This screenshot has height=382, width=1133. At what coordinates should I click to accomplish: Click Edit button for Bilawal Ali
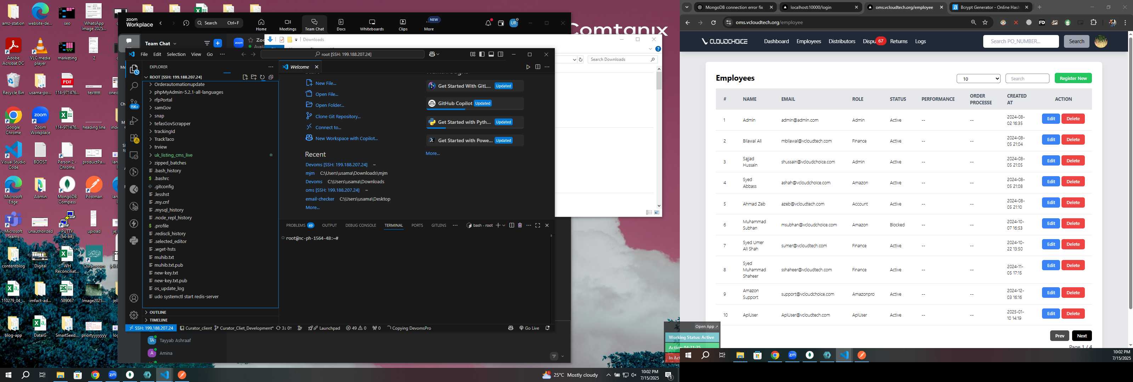[x=1051, y=140]
